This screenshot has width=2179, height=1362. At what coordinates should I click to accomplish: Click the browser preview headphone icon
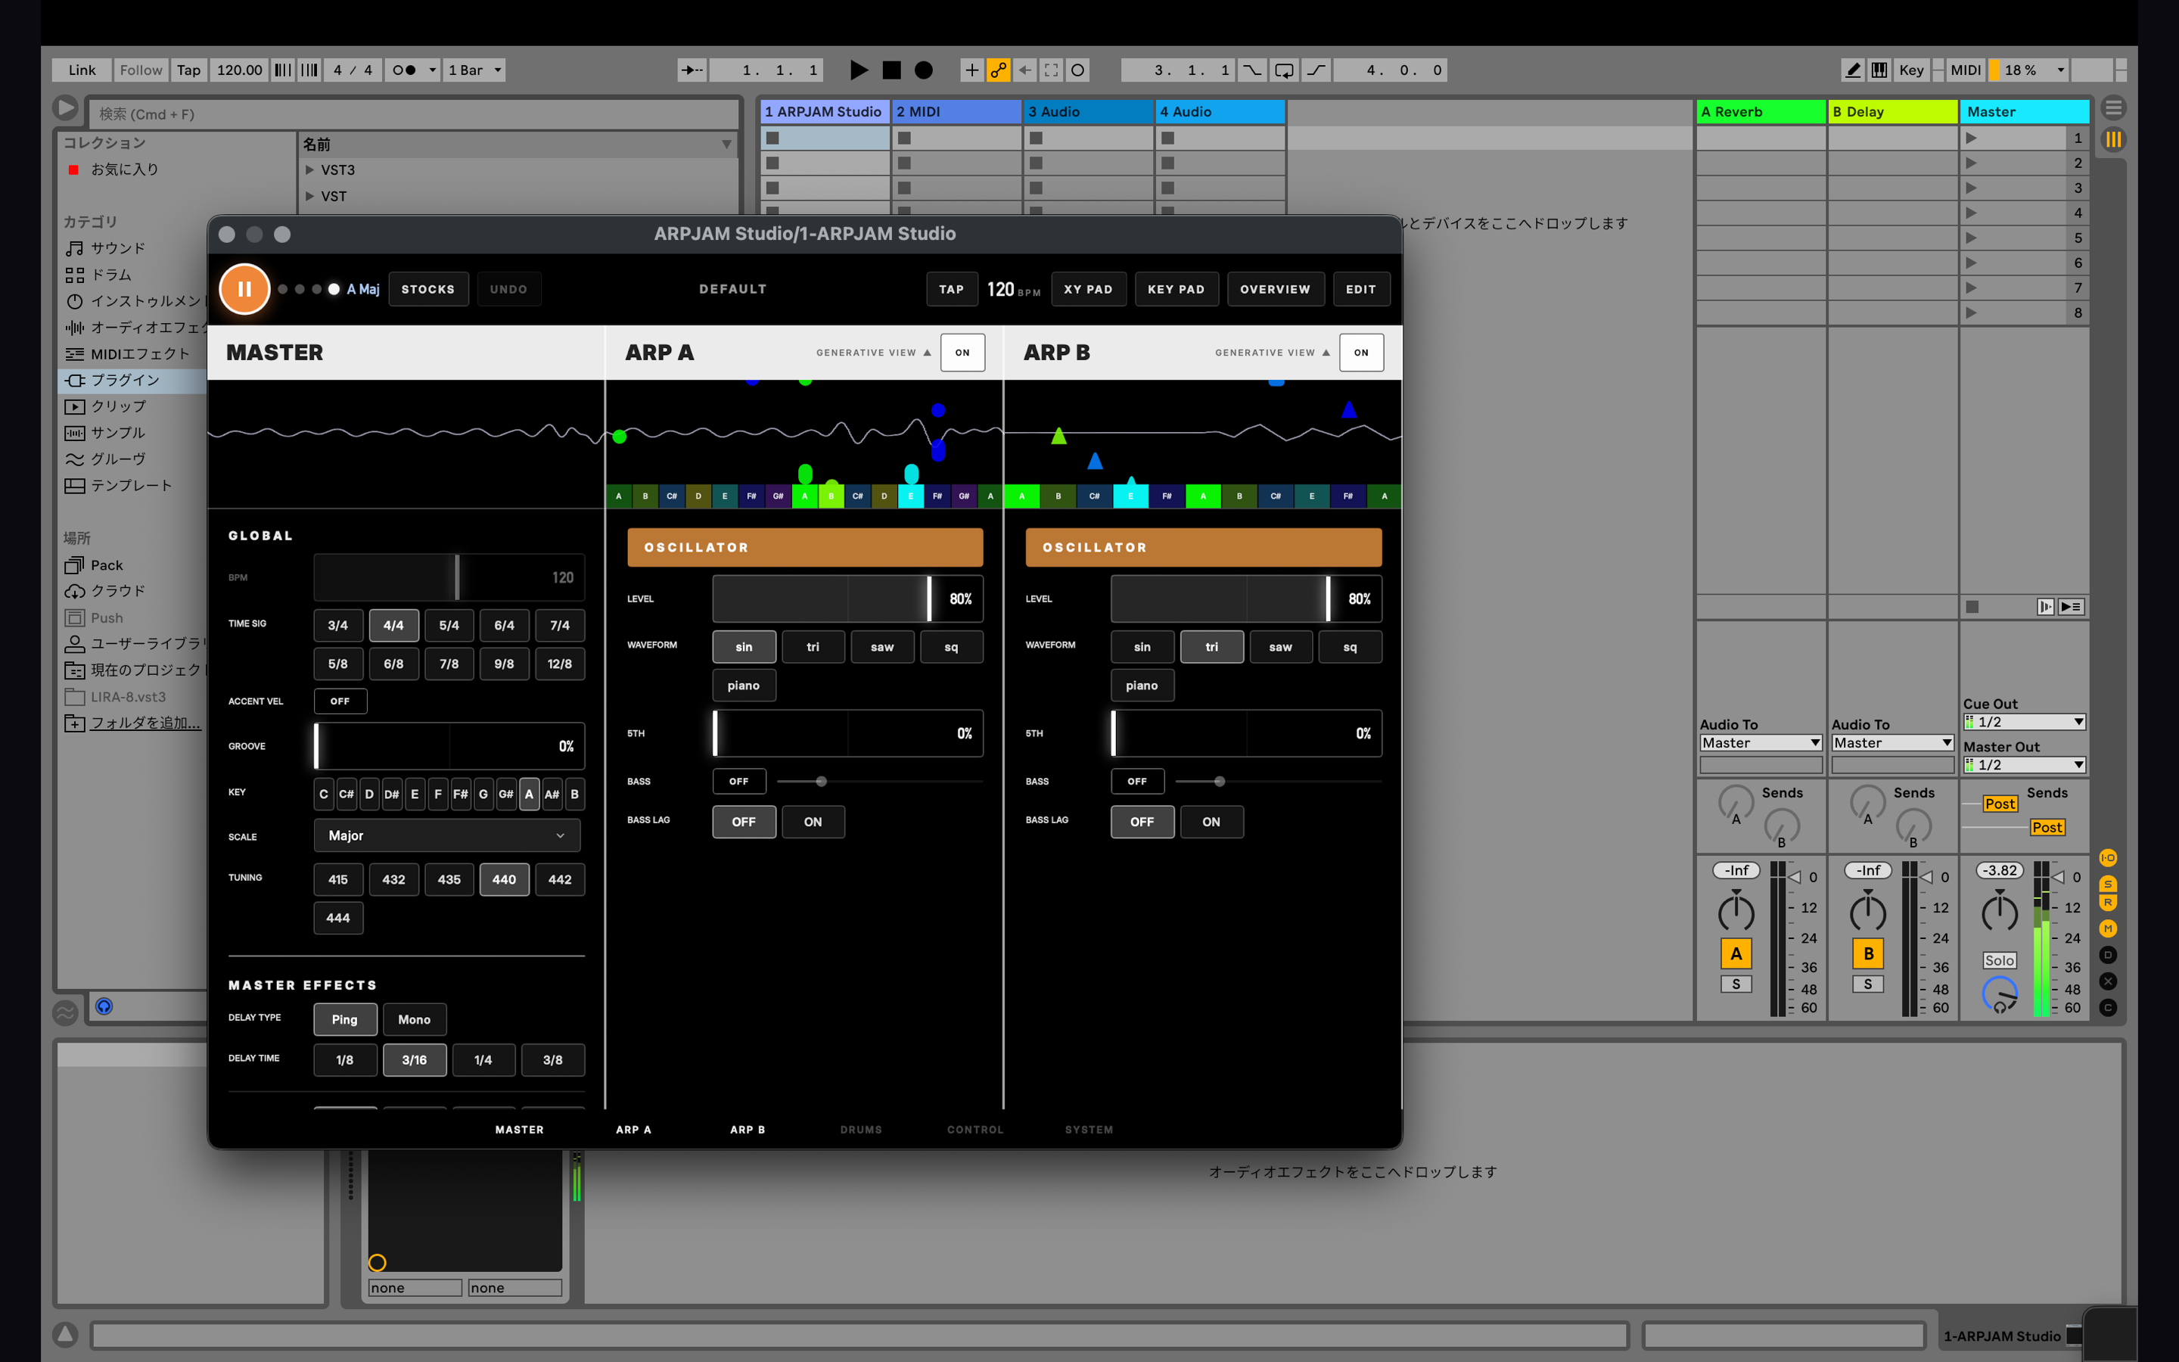[104, 1006]
